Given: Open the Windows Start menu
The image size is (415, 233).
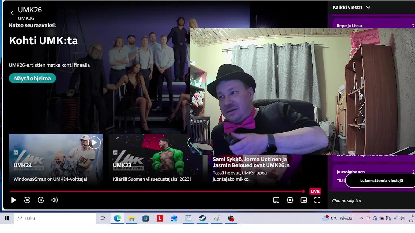Looking at the screenshot, I should pyautogui.click(x=6, y=218).
